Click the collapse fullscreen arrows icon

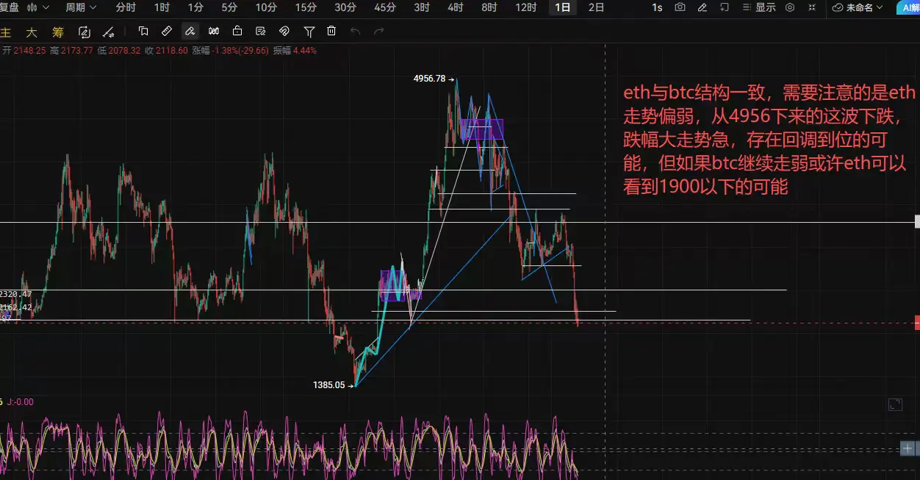[x=812, y=7]
